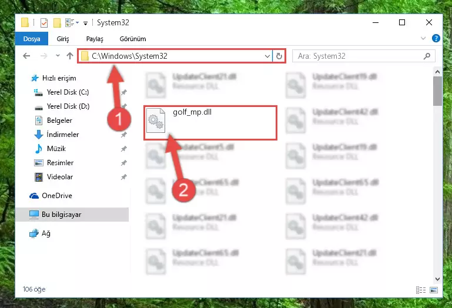Maximize the System32 window
Screen dimensions: 452x308
click(x=402, y=22)
